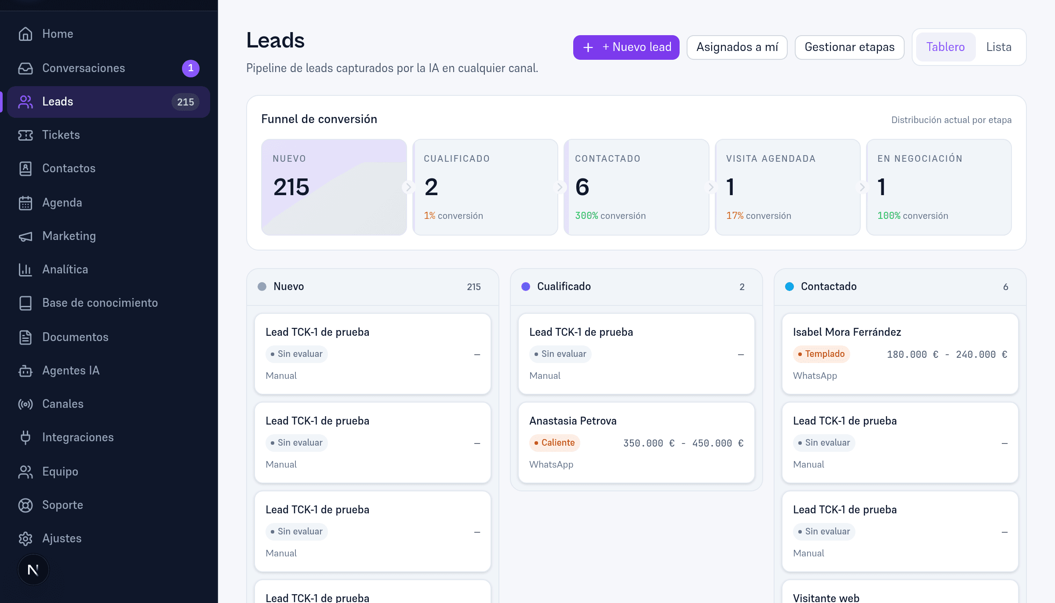Open Isabel Mora Ferrández lead card
This screenshot has height=603, width=1055.
900,354
